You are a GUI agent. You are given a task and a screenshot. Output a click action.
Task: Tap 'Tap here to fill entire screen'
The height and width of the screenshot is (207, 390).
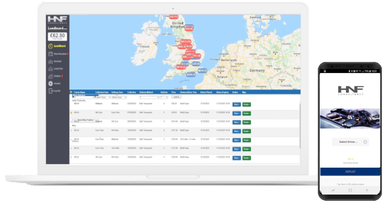tap(350, 184)
